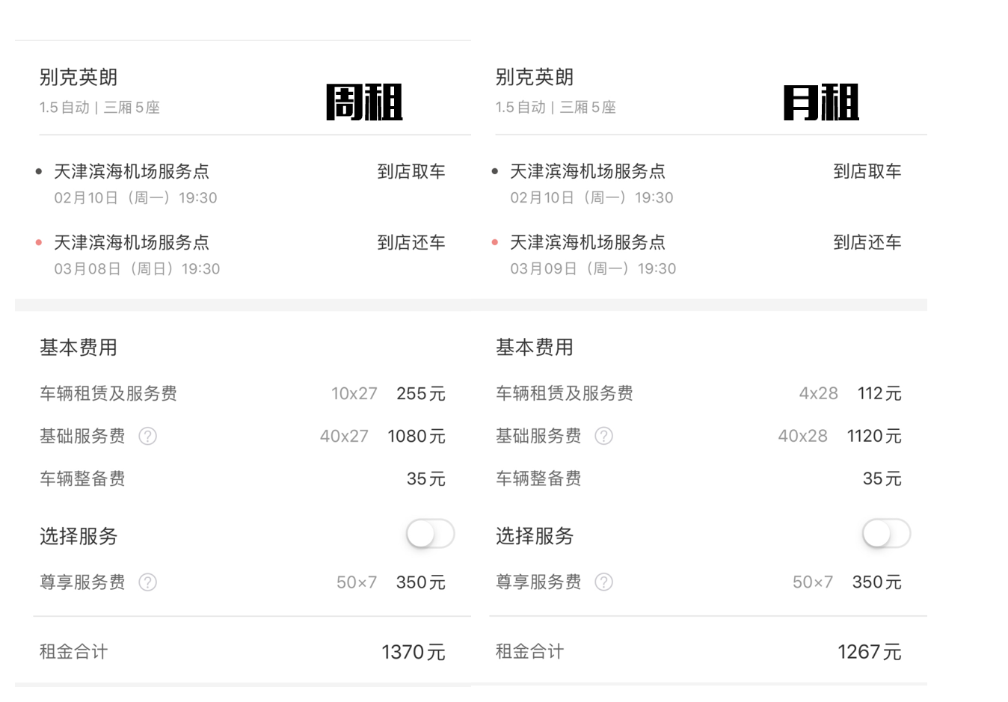Click 到店还车 in the 月租 panel
This screenshot has width=1008, height=702.
pos(867,242)
